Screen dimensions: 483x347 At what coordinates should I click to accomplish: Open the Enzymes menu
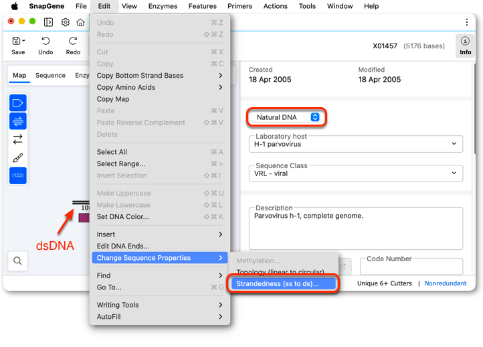point(163,6)
